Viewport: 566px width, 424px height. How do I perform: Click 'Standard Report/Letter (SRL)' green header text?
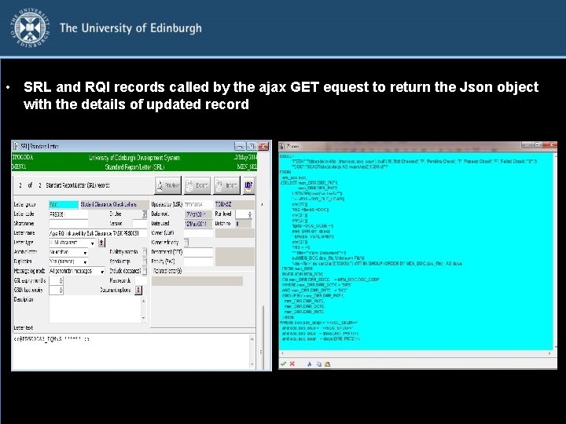tap(134, 167)
